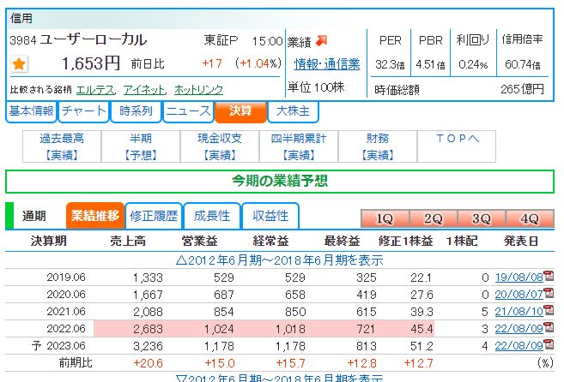Switch to 基本情報 tab
Image resolution: width=564 pixels, height=382 pixels.
click(x=31, y=111)
